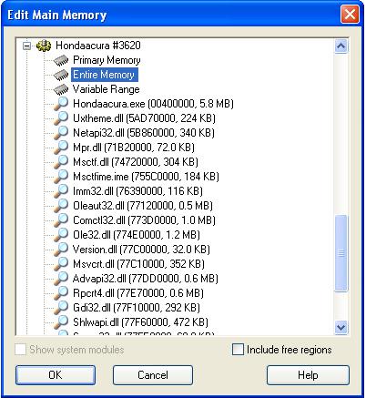Click magnifier icon for Netapi32.dll
366x398 pixels.
(x=61, y=133)
